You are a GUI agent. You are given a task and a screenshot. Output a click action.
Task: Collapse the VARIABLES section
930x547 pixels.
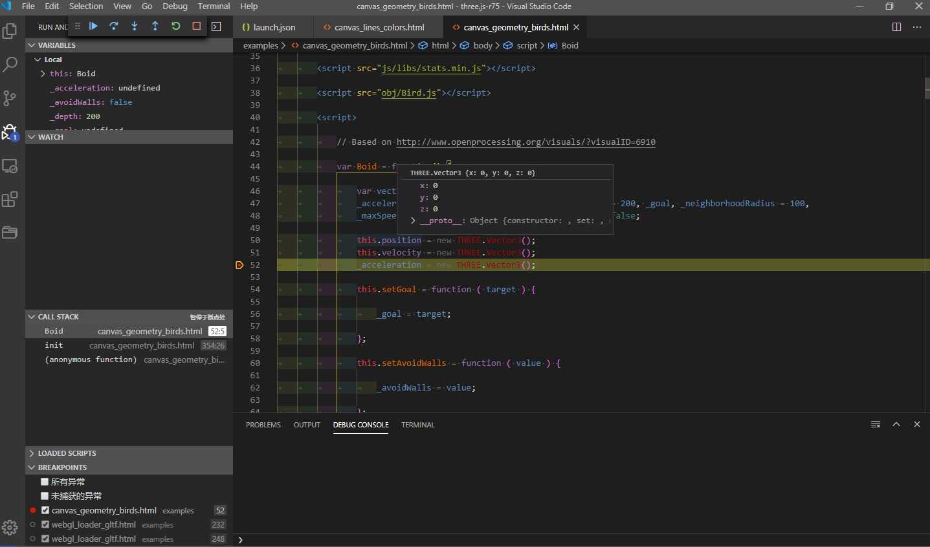129,45
